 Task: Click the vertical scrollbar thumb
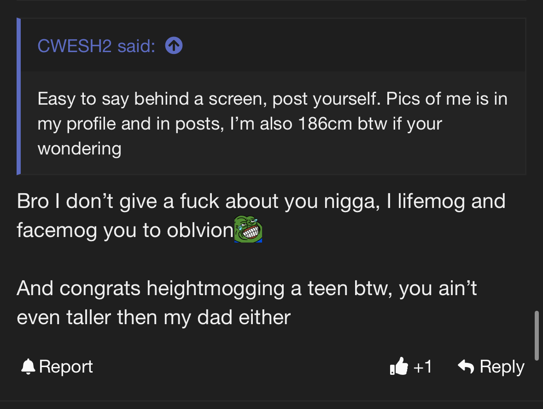point(537,335)
